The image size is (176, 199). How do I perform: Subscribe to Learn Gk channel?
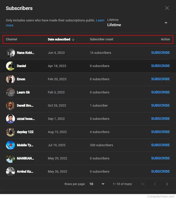click(x=160, y=92)
